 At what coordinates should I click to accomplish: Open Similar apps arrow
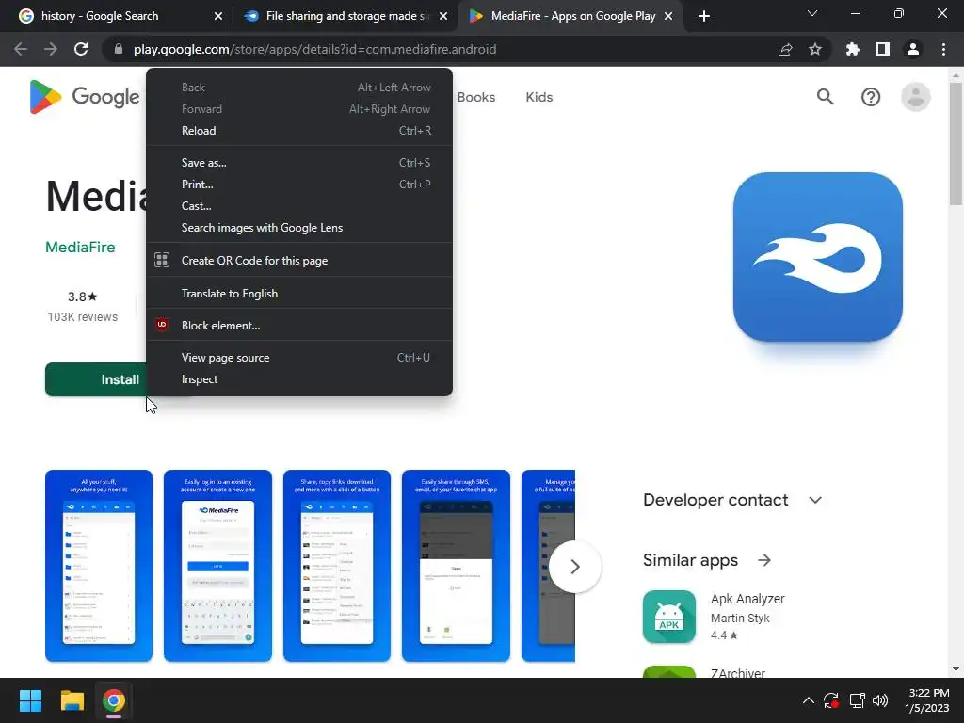[x=764, y=560]
